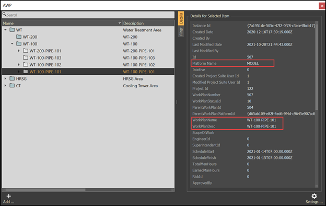This screenshot has width=326, height=206.
Task: Expand the WT-100-PIPE-102 node
Action: click(19, 65)
